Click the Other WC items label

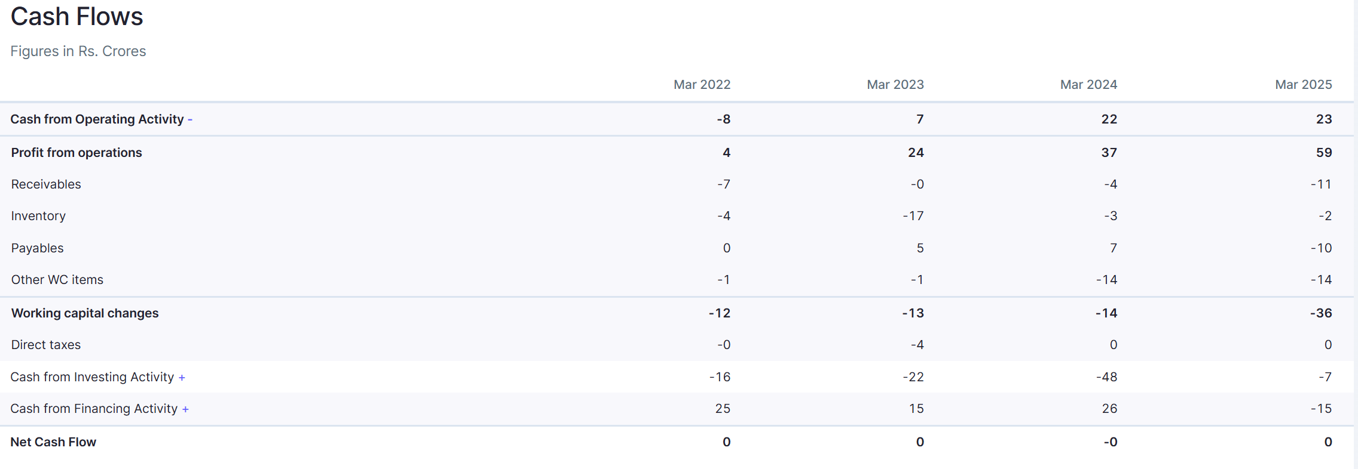coord(57,280)
